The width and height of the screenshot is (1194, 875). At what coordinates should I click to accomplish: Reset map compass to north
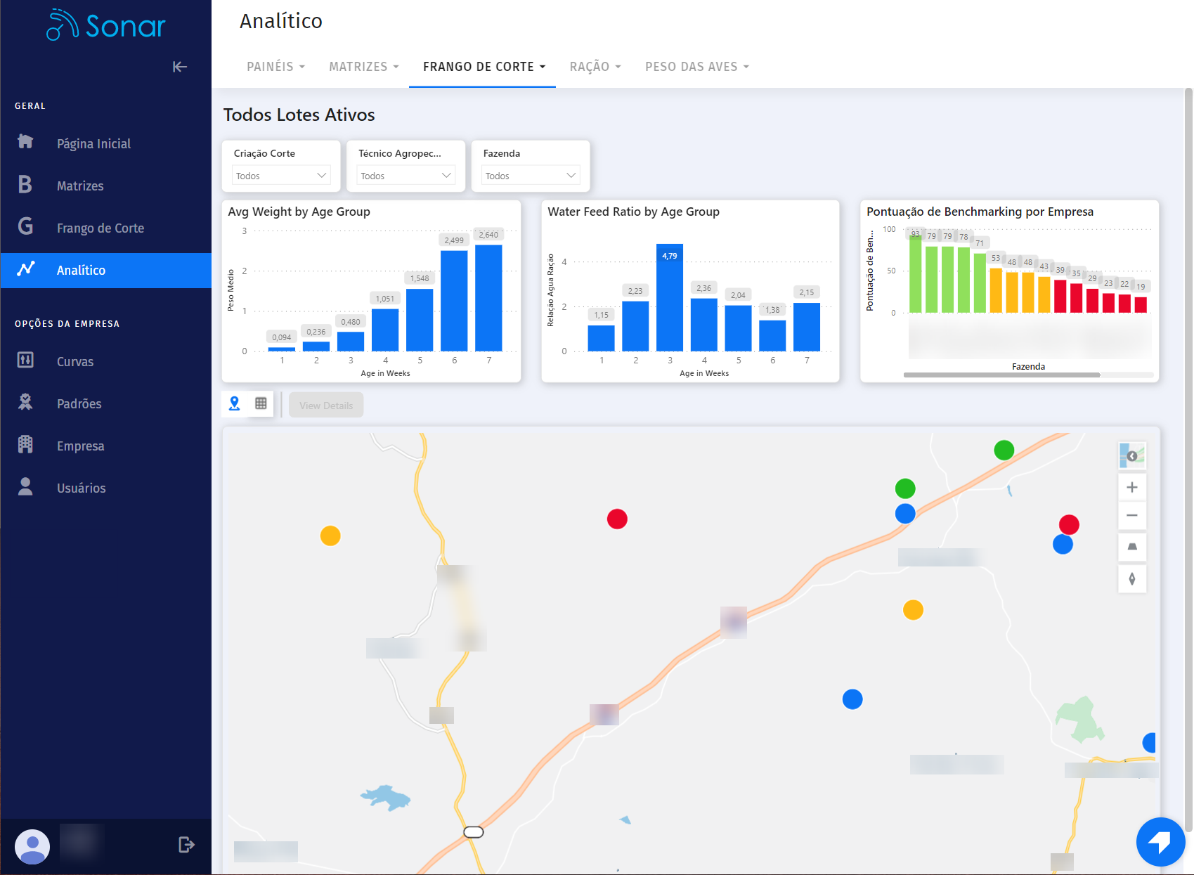click(1132, 579)
